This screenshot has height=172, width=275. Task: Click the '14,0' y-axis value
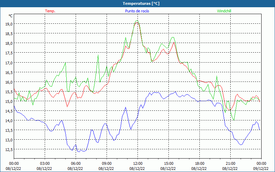pyautogui.click(x=9, y=121)
